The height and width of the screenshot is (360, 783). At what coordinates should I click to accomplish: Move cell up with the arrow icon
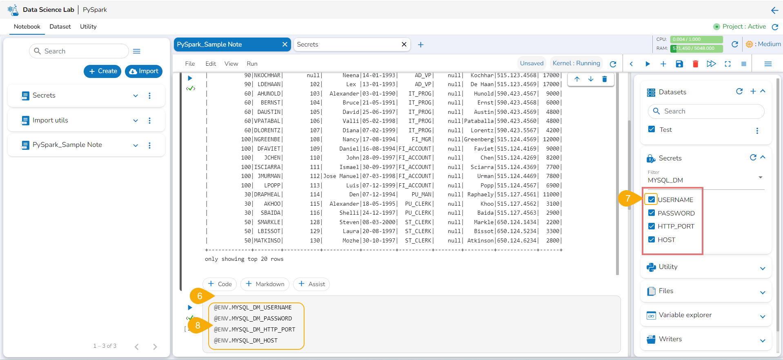tap(577, 79)
